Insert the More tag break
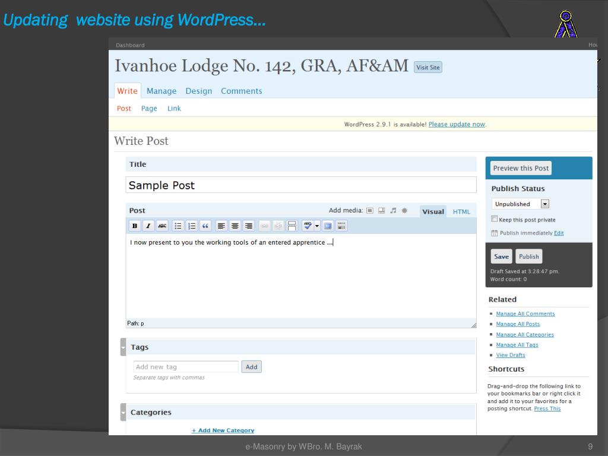608x456 pixels. click(292, 226)
